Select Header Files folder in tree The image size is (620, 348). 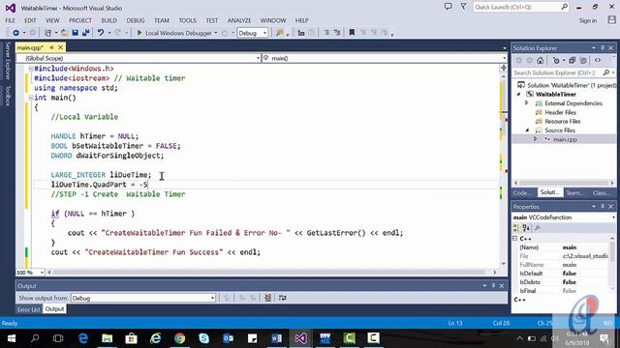coord(560,112)
